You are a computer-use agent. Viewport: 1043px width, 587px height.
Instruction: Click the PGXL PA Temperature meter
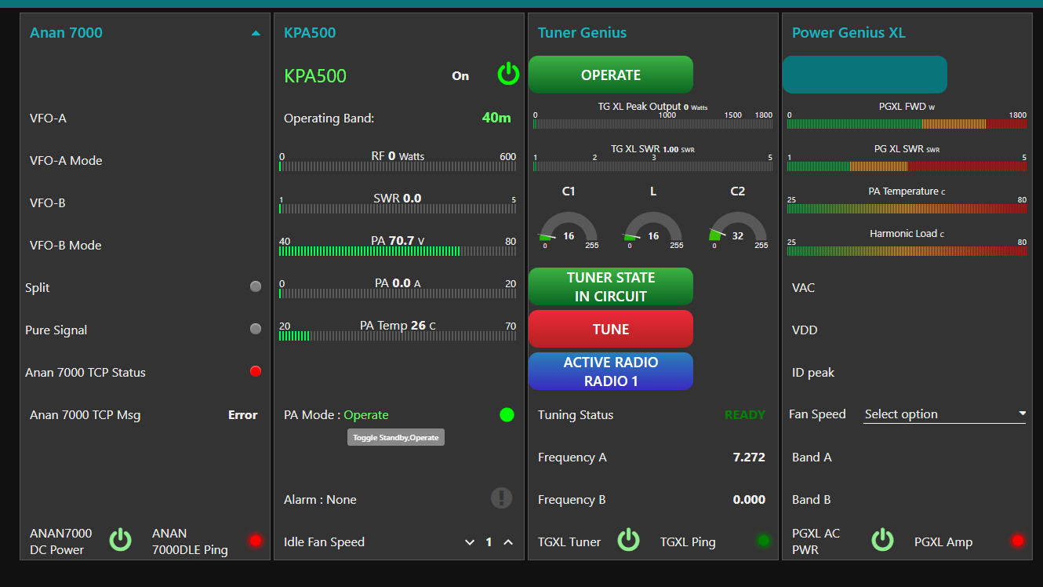pyautogui.click(x=907, y=208)
